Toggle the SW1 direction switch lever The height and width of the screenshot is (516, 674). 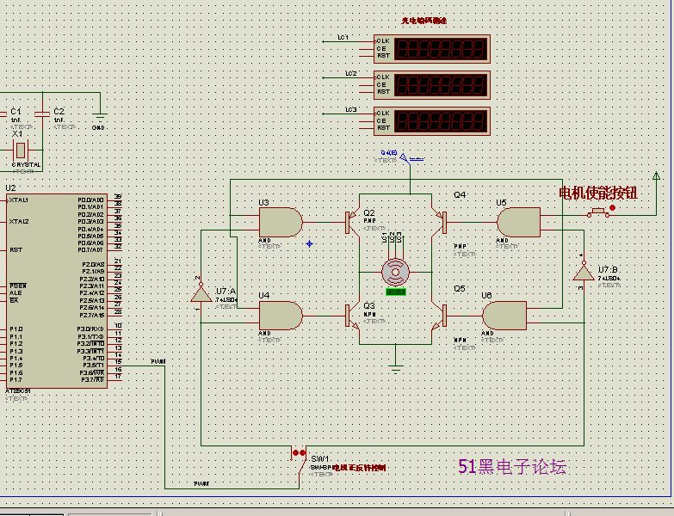pyautogui.click(x=304, y=467)
